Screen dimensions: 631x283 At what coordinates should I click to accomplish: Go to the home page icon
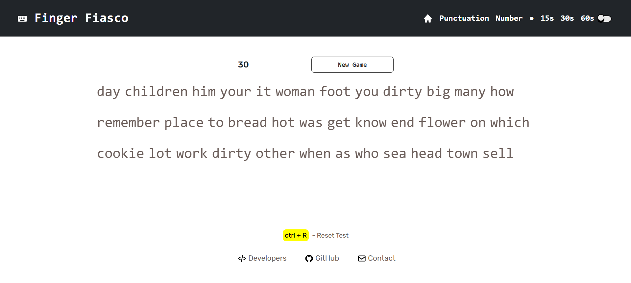pyautogui.click(x=427, y=18)
